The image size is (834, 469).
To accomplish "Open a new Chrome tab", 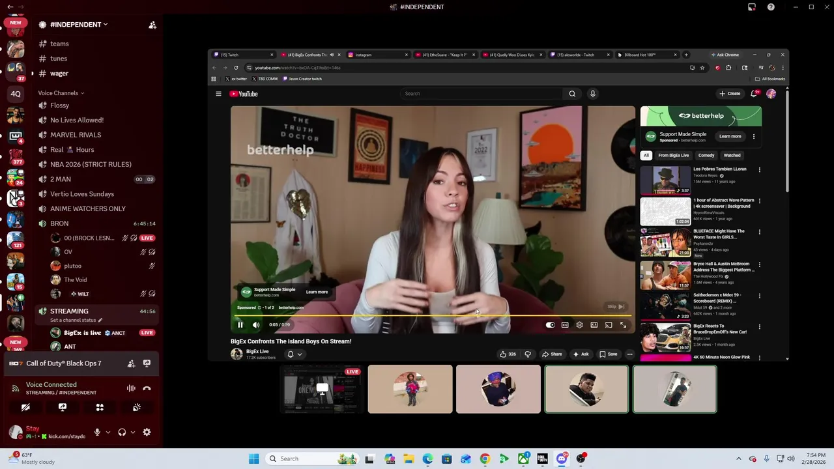I will (x=685, y=55).
